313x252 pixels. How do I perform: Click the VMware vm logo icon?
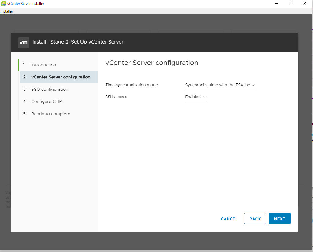[x=24, y=42]
